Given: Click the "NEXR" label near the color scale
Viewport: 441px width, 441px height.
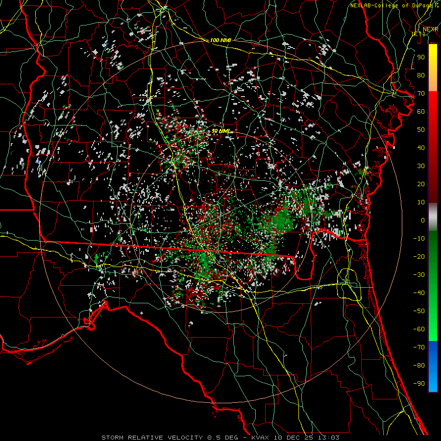Looking at the screenshot, I should (x=431, y=29).
